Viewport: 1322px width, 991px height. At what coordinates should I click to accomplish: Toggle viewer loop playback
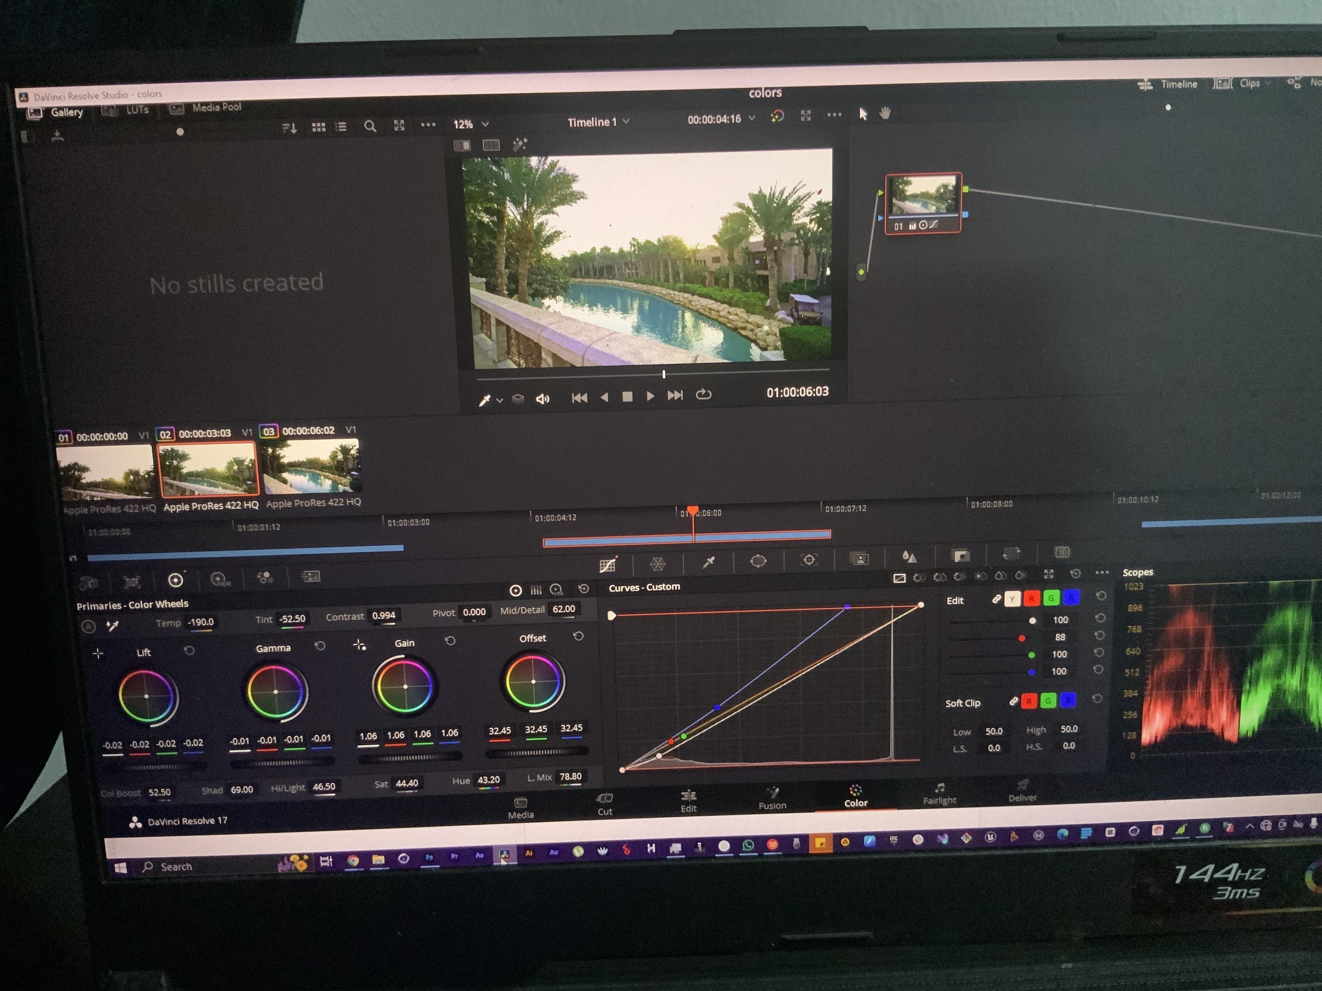(703, 394)
